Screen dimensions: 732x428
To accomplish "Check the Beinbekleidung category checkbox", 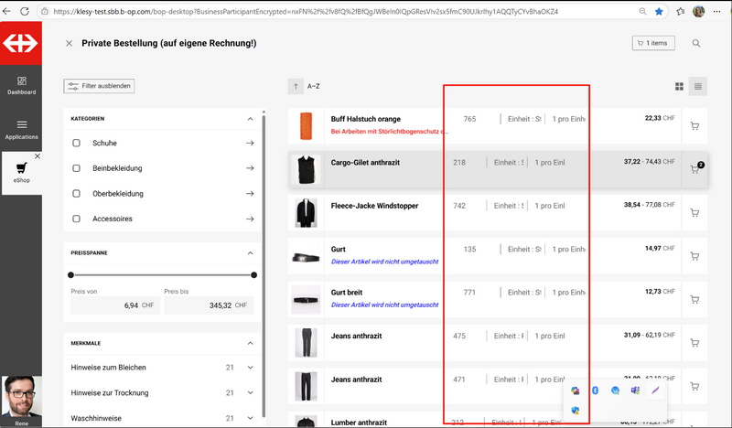I will tap(77, 168).
